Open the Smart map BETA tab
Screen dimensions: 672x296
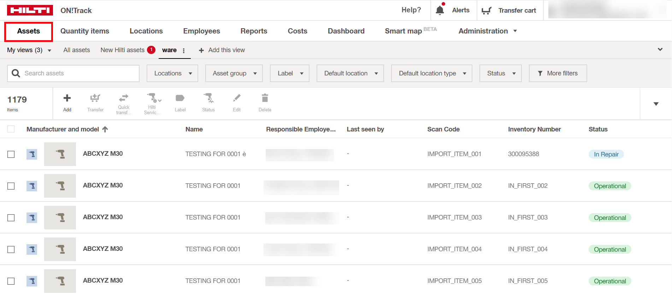[x=411, y=31]
